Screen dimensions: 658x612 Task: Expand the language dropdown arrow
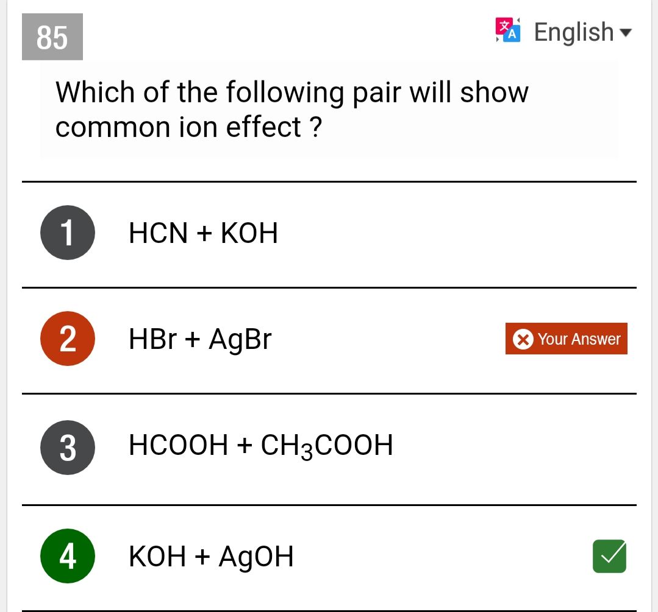click(x=625, y=32)
